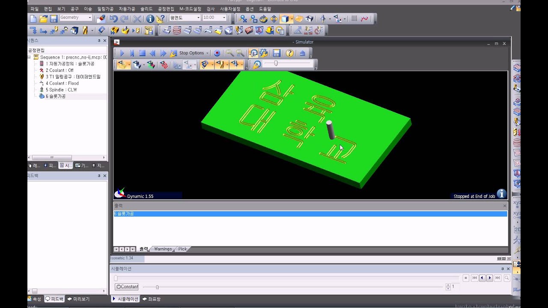Click the blue cube view icon
This screenshot has height=308, width=548.
pos(284,18)
